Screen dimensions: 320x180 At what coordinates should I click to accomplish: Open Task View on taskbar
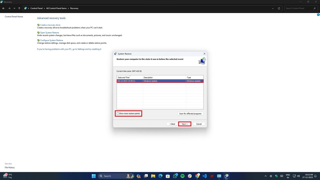coord(146,176)
